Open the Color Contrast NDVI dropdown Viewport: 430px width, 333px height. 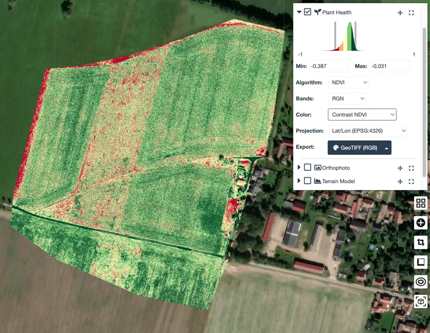click(x=362, y=115)
